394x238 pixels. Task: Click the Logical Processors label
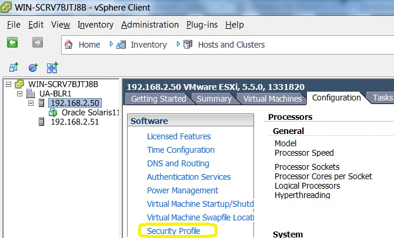point(307,186)
